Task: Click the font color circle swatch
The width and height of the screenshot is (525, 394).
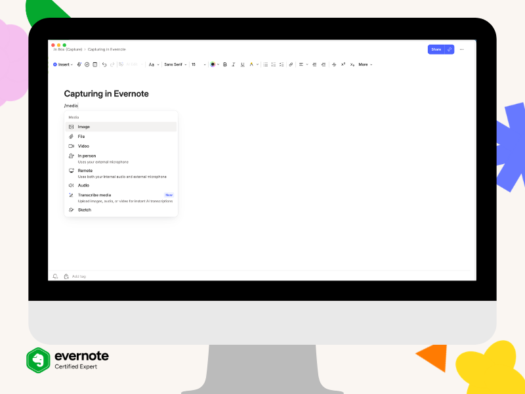Action: coord(213,64)
